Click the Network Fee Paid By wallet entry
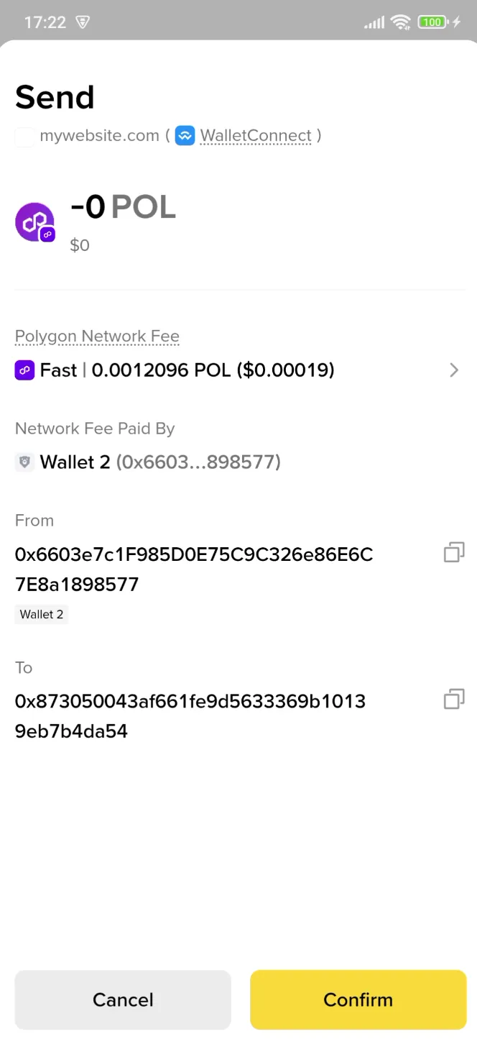Image resolution: width=477 pixels, height=1057 pixels. (147, 462)
